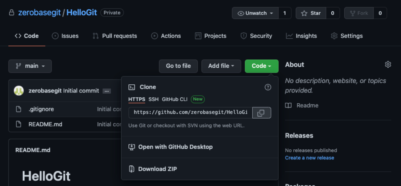Click the fork count of 0

coord(380,13)
